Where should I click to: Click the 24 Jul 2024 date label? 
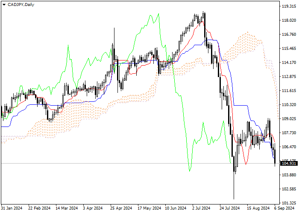pos(229,208)
